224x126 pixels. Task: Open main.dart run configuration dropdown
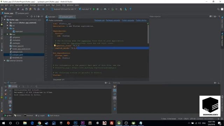point(85,9)
